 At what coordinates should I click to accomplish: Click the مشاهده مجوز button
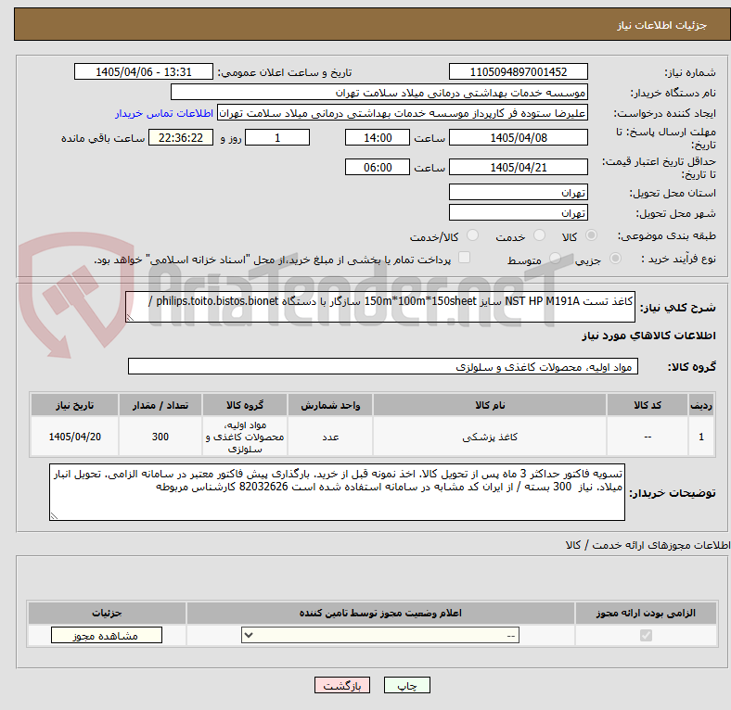click(x=107, y=636)
